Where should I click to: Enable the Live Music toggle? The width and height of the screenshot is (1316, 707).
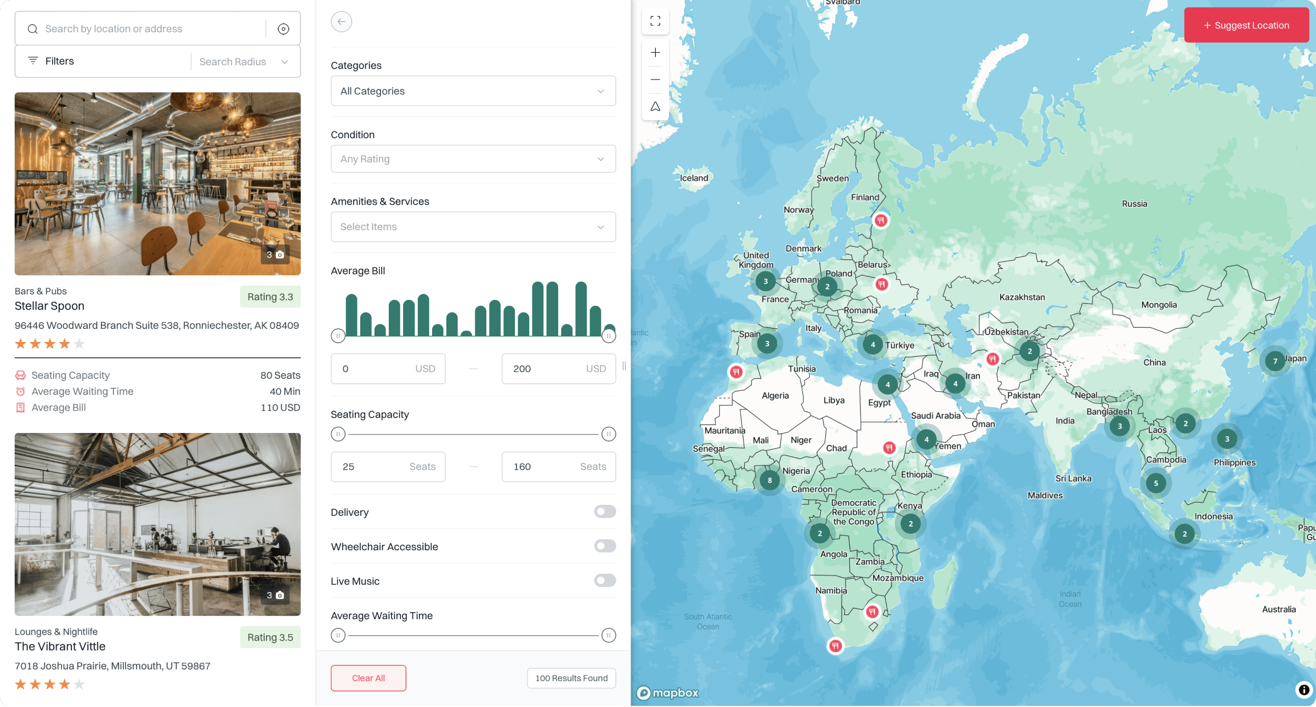[605, 580]
